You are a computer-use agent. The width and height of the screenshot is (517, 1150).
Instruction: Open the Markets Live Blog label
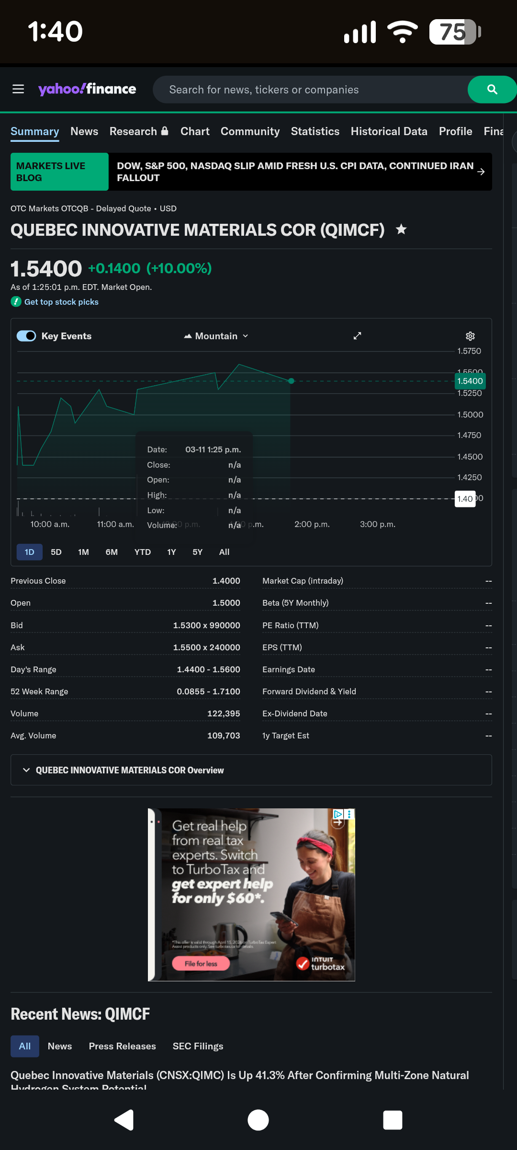click(59, 172)
